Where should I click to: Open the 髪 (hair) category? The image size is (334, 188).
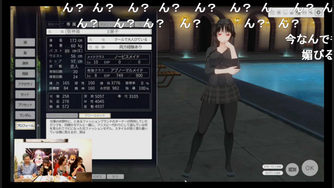(25, 53)
